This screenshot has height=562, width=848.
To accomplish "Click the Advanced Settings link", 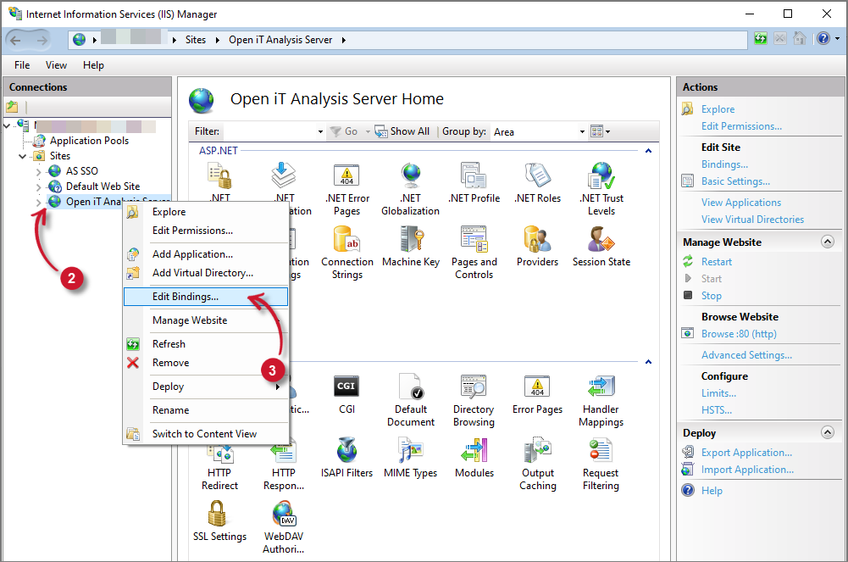I will click(746, 355).
